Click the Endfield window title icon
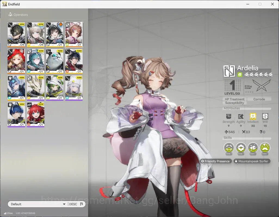 click(x=5, y=4)
